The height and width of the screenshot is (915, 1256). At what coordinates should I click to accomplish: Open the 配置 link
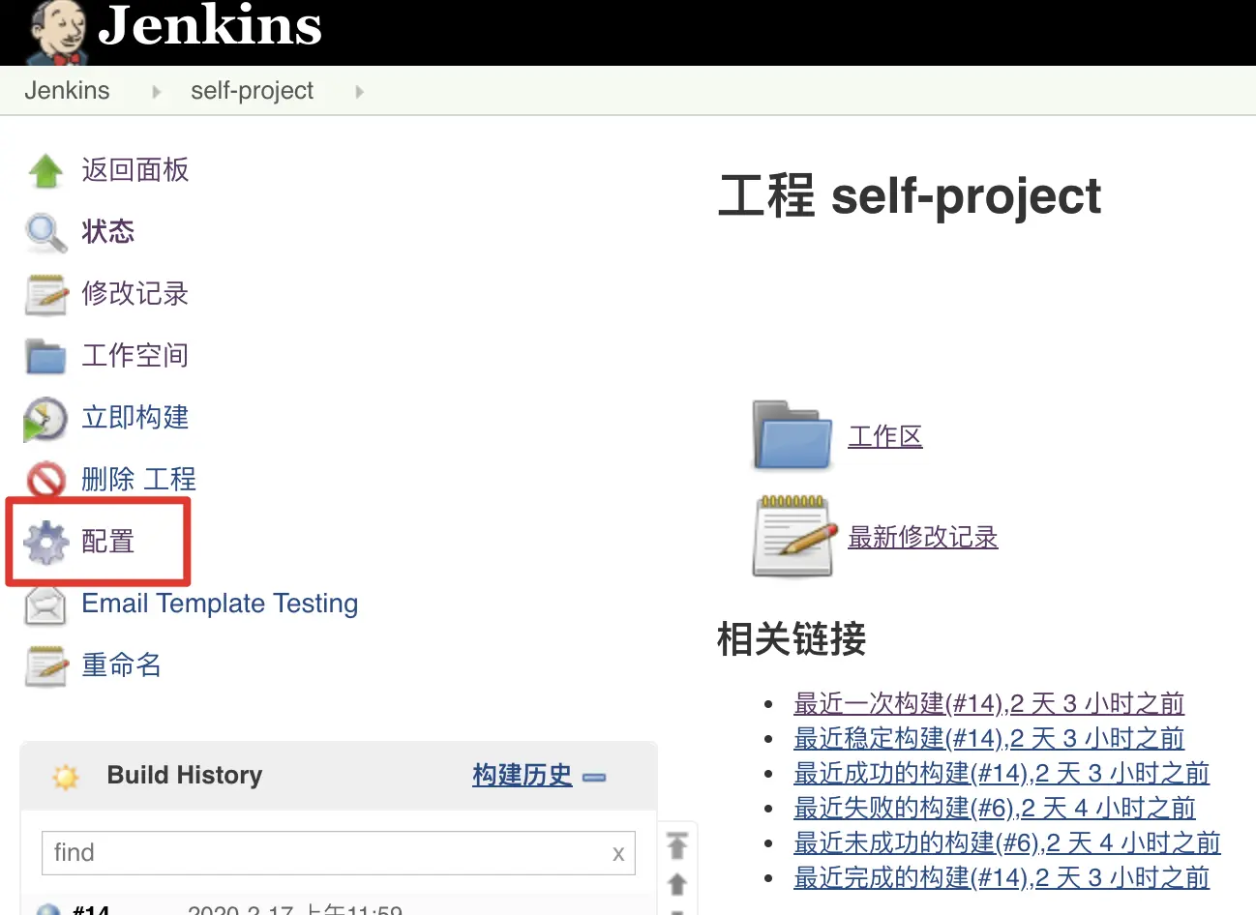[107, 541]
